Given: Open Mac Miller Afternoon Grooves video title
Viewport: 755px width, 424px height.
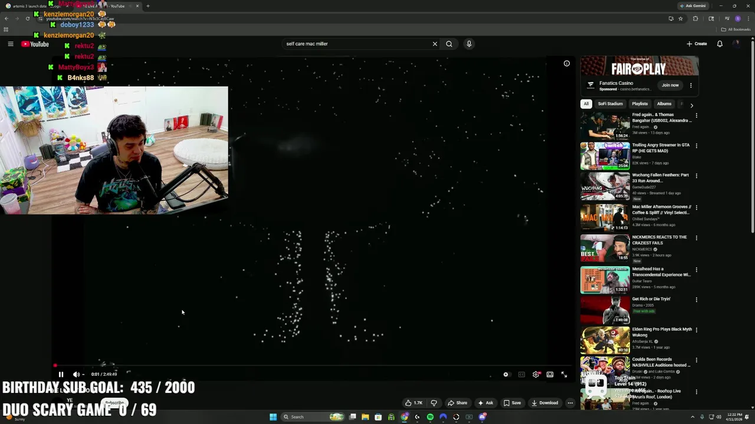Looking at the screenshot, I should [x=662, y=210].
